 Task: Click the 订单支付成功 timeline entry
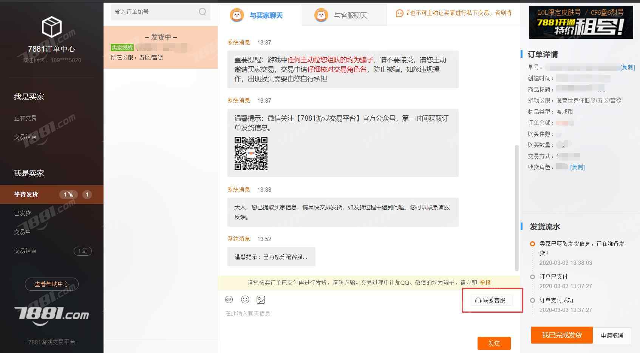pos(556,300)
